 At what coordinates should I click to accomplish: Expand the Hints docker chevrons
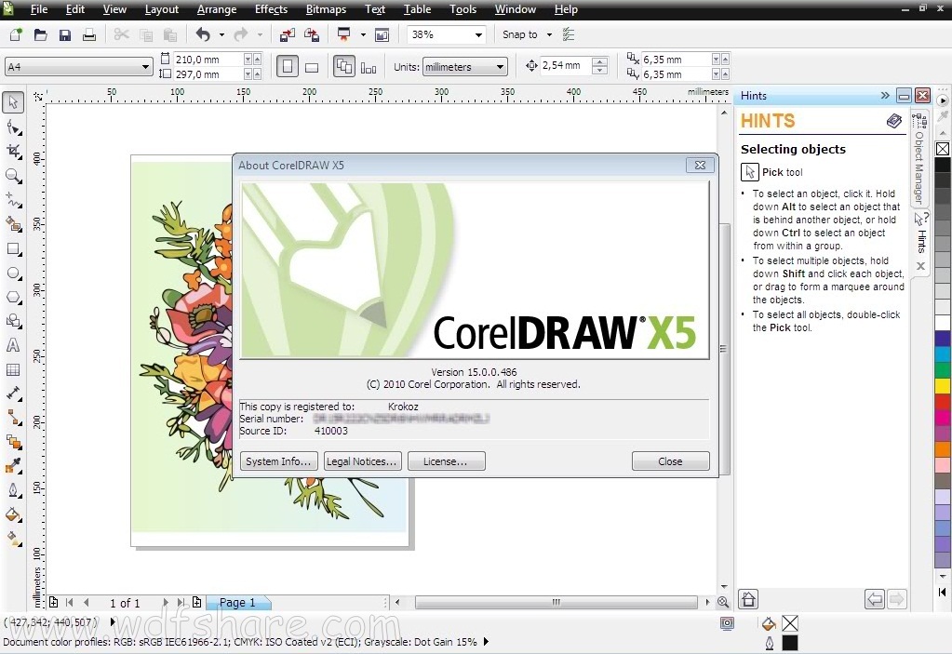click(885, 95)
